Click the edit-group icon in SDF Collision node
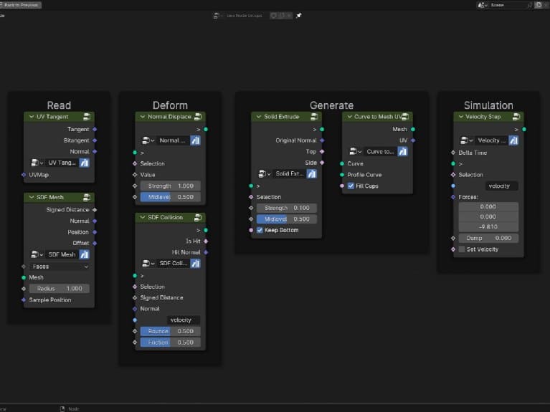Viewport: 550px width, 412px height. (195, 263)
